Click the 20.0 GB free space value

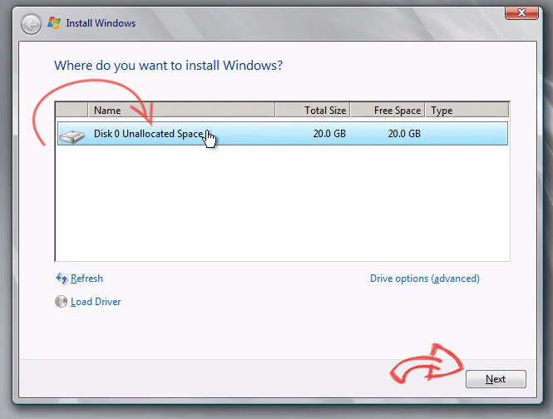point(404,134)
